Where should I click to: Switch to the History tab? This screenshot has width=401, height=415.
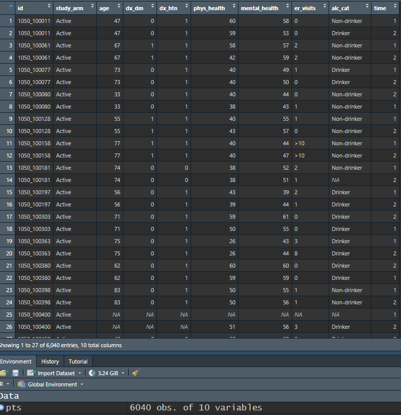pos(50,361)
